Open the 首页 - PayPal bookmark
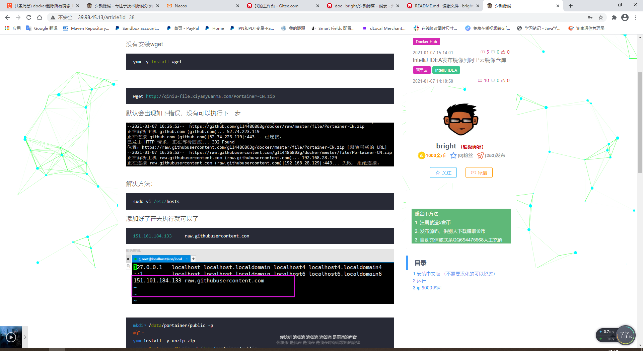Viewport: 643px width, 351px height. click(x=183, y=28)
